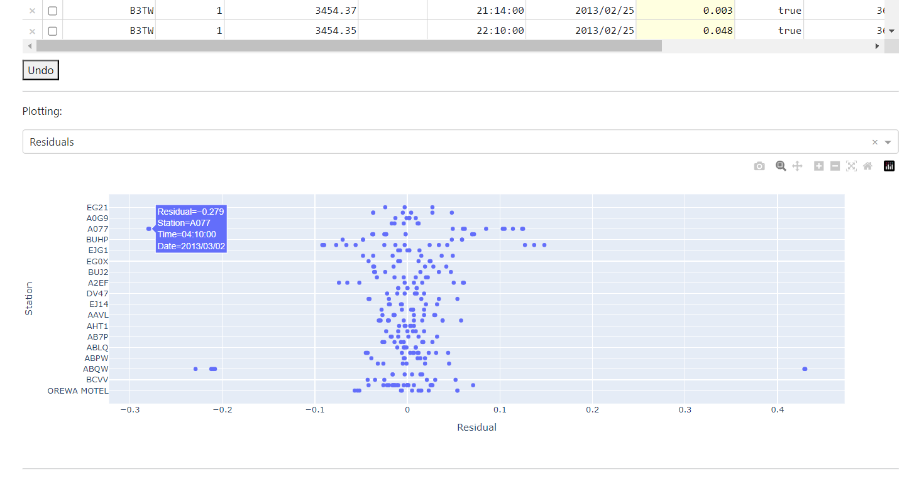Tick the checkbox in the 22:10:00 row

tap(53, 30)
